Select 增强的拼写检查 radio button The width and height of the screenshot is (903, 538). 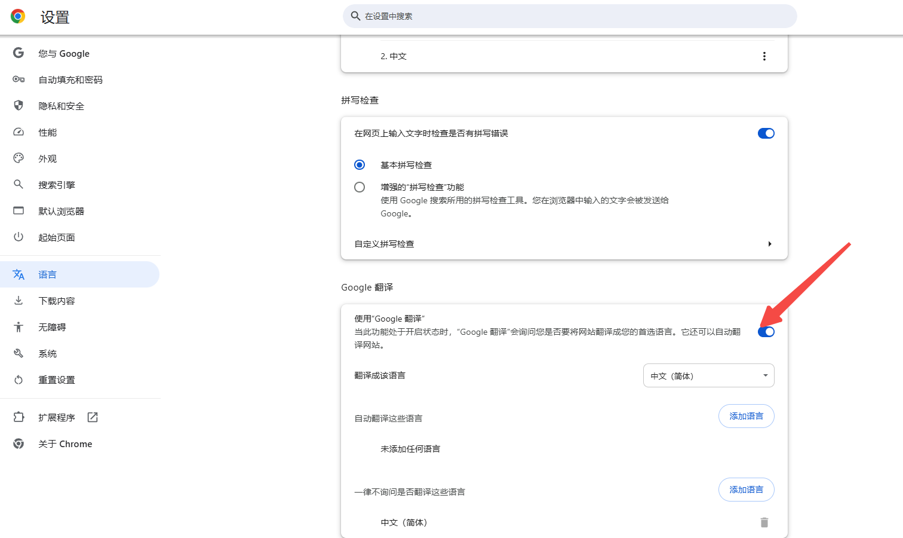coord(360,187)
